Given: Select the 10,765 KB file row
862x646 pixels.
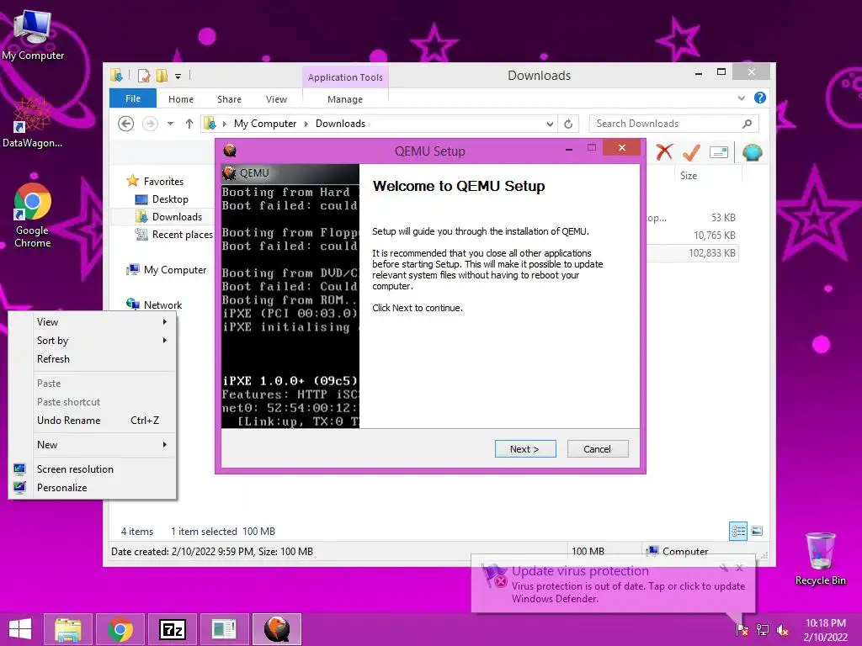Looking at the screenshot, I should 693,236.
